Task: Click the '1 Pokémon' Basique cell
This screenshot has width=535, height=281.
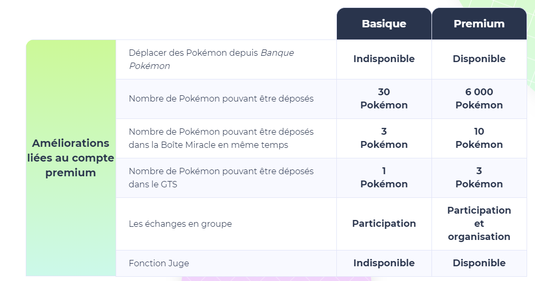Action: tap(384, 177)
